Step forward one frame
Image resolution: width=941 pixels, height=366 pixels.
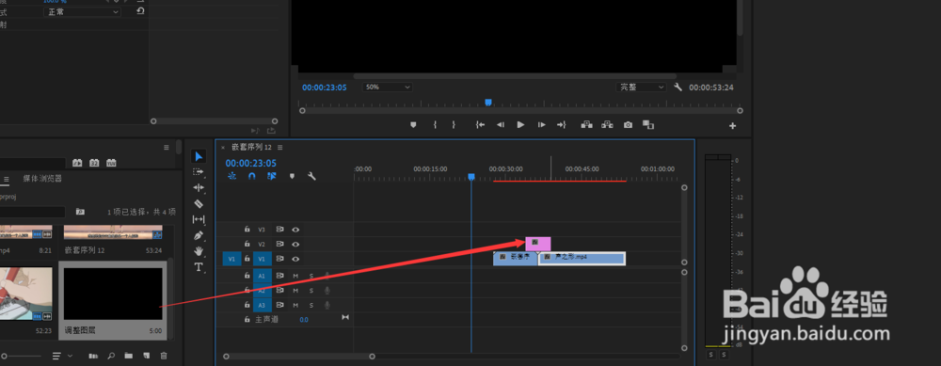541,125
